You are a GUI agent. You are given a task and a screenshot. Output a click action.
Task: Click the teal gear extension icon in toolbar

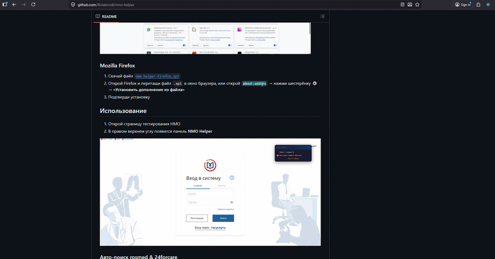[x=488, y=5]
